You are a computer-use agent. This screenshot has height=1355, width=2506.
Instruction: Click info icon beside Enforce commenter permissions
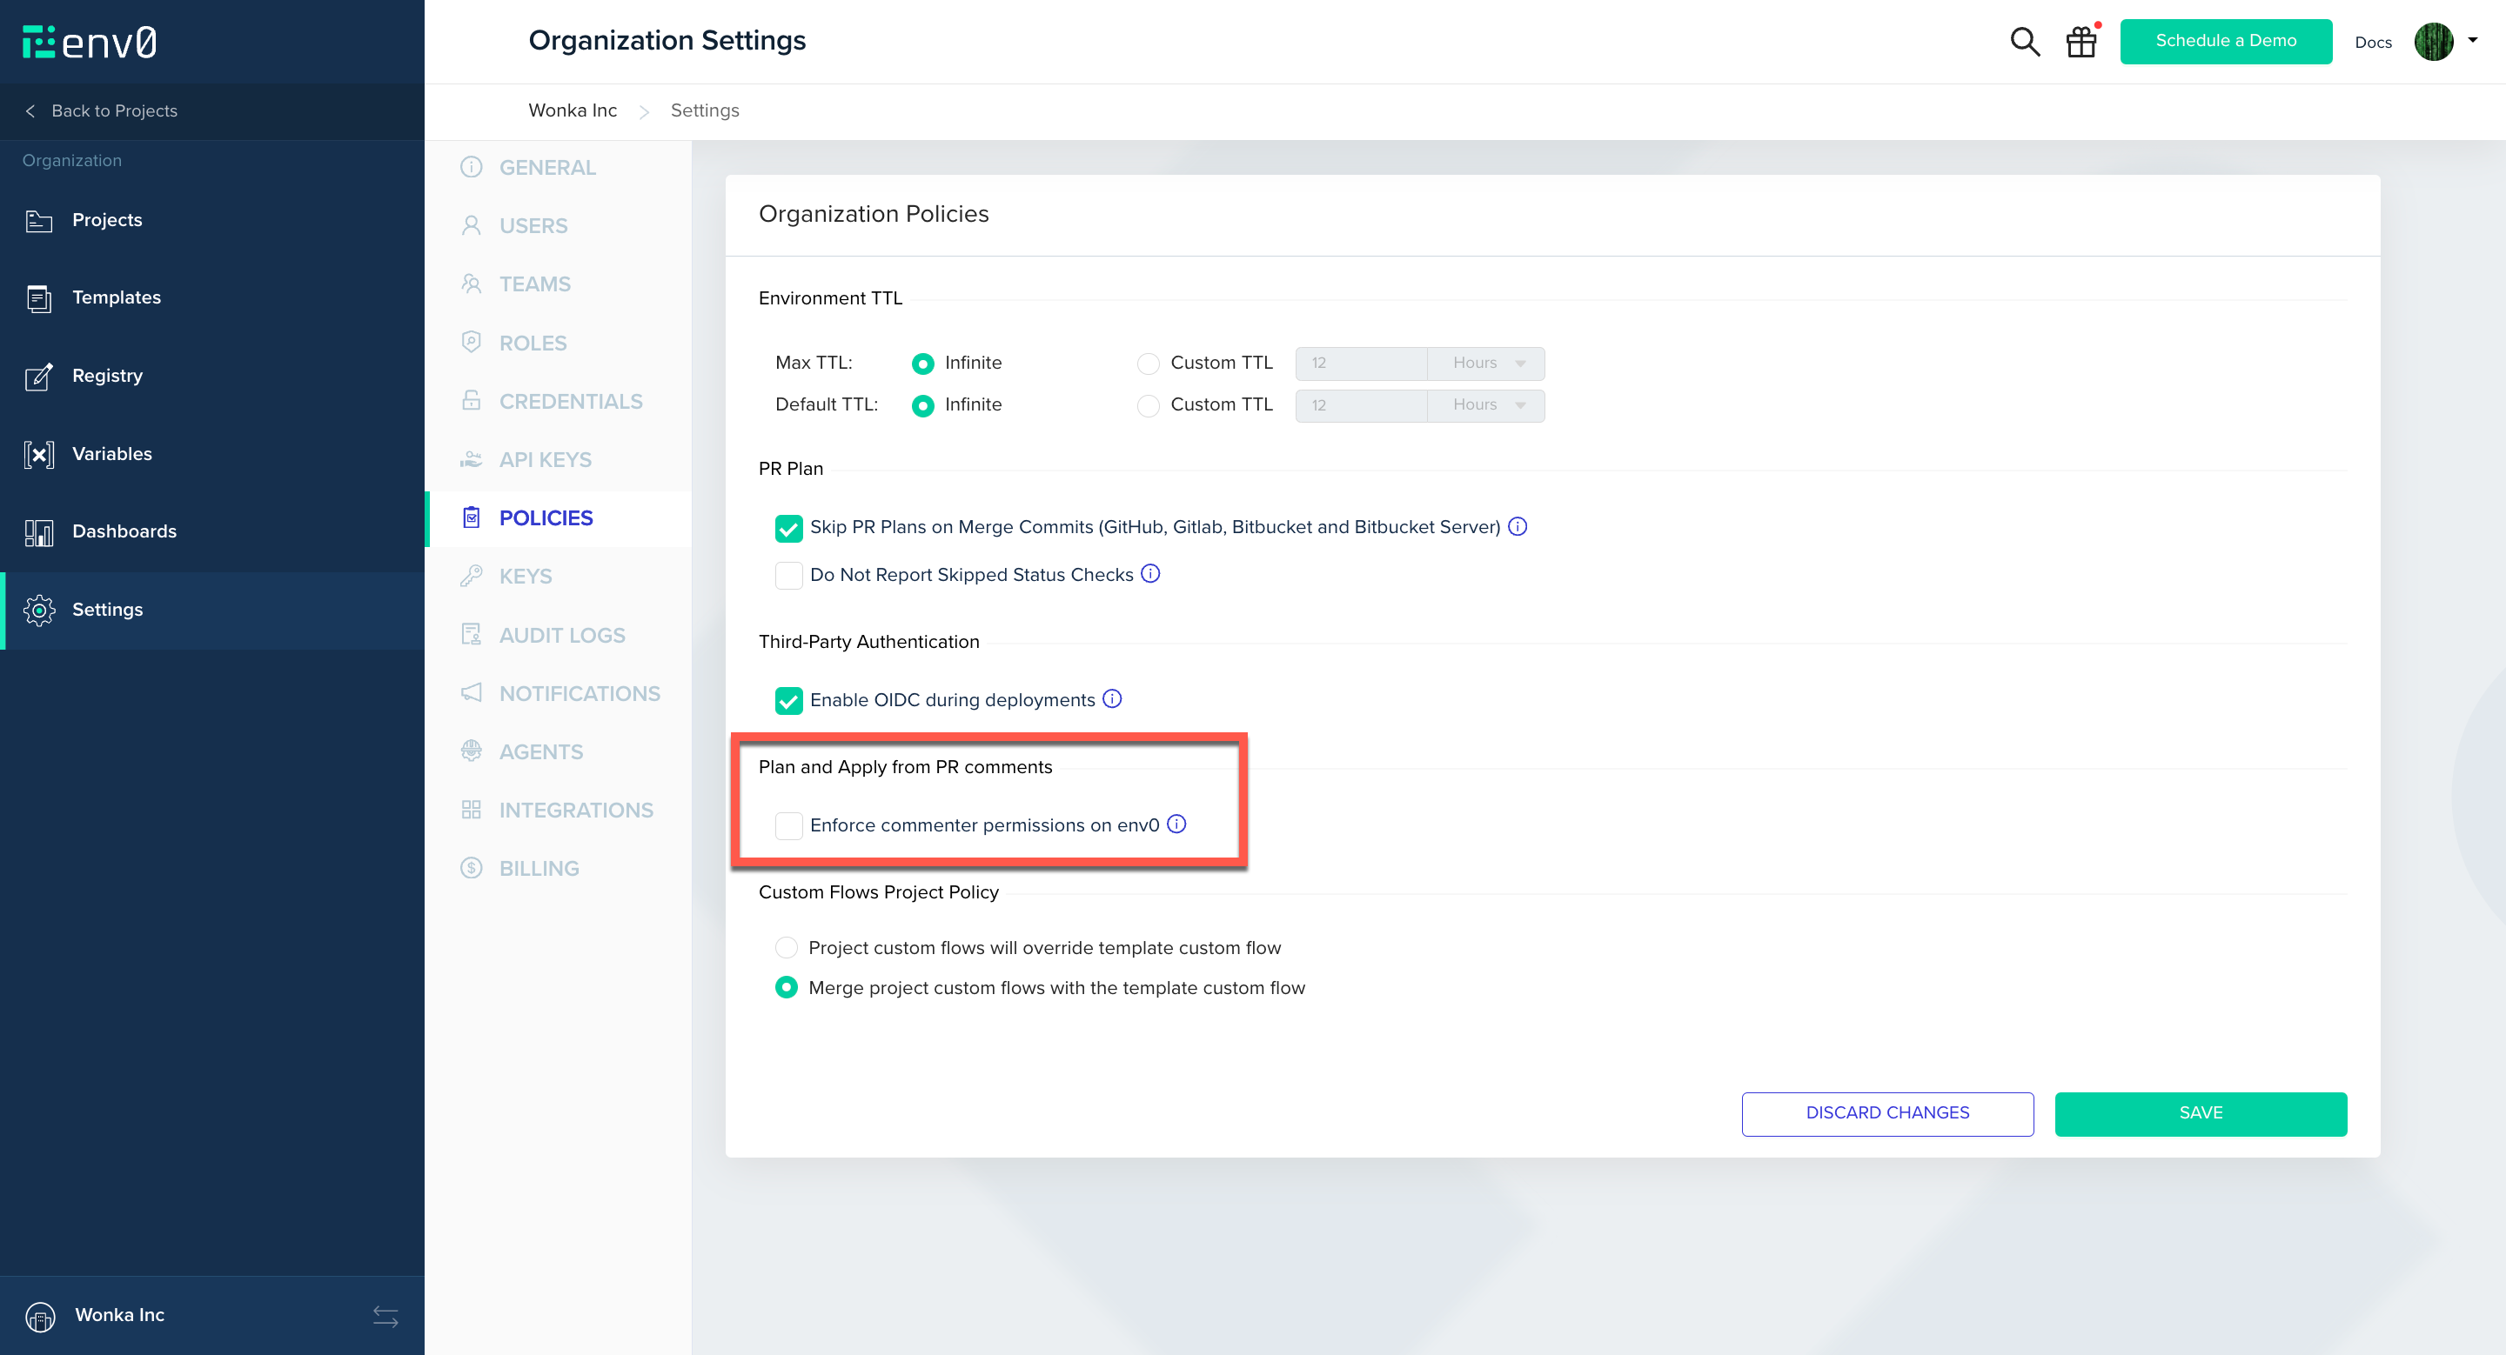coord(1176,824)
